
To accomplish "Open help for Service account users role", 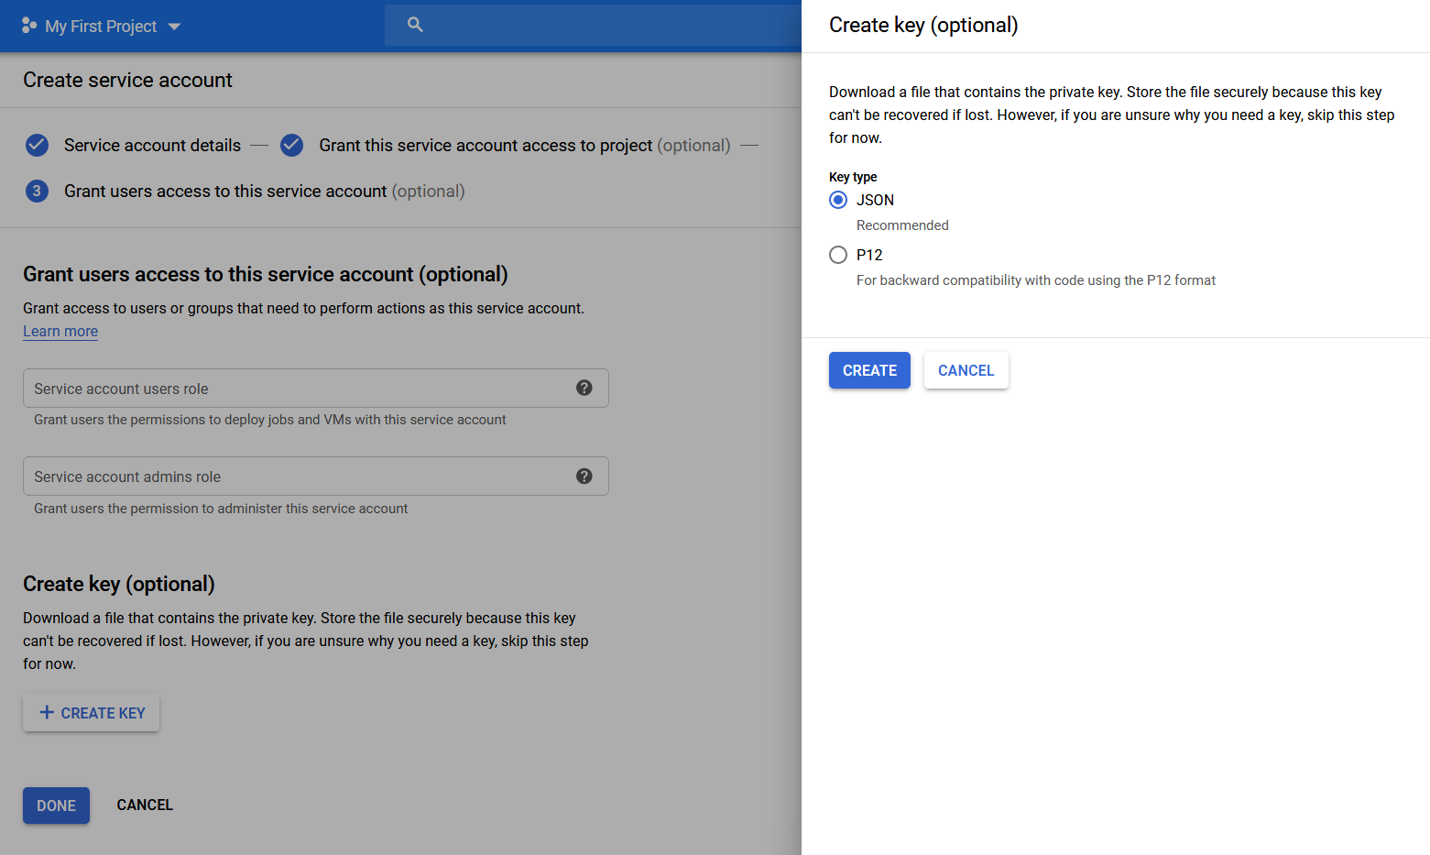I will [584, 388].
